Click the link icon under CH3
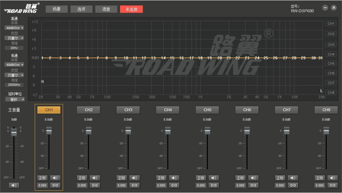 click(134, 185)
